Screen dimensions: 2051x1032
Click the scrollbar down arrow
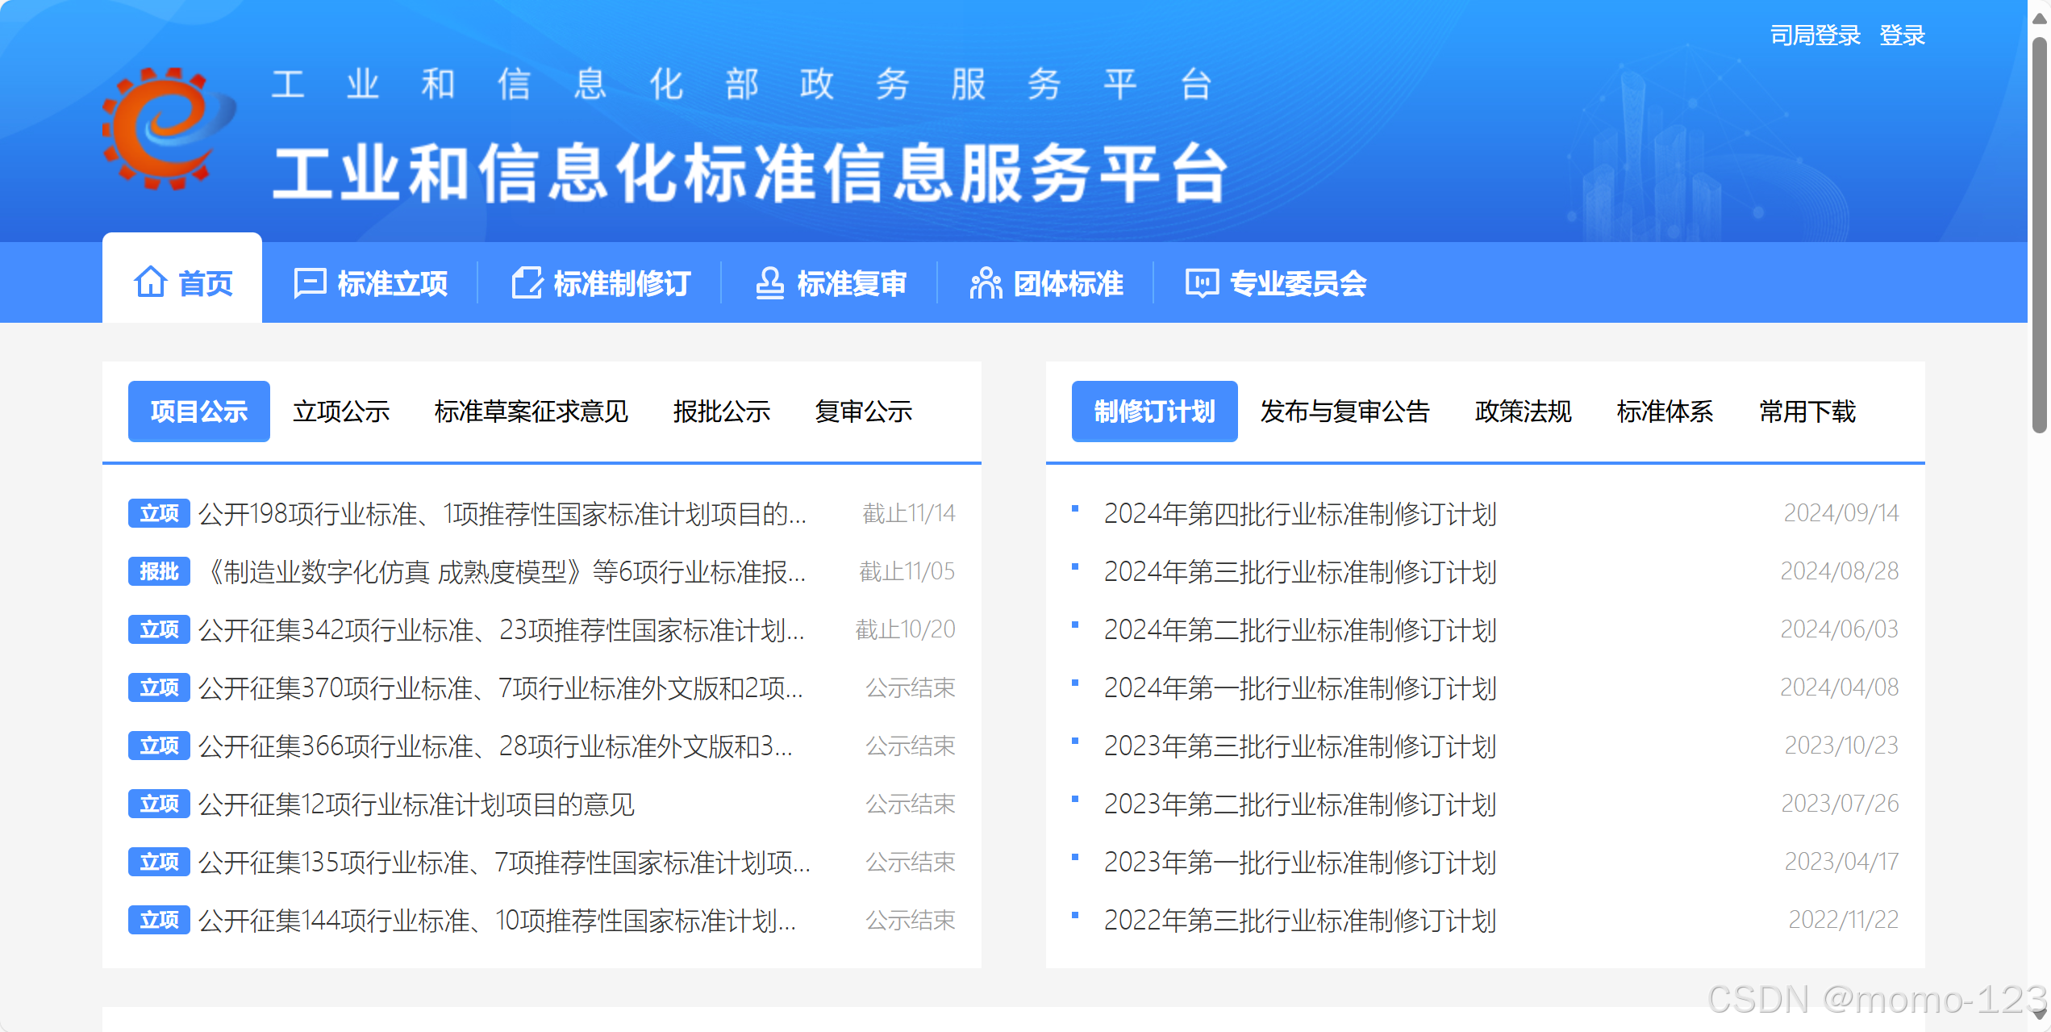2039,1015
